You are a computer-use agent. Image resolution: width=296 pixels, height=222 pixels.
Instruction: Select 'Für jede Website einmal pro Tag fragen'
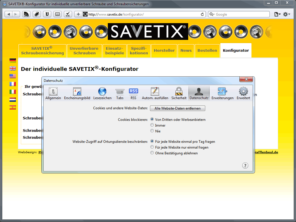pos(152,141)
